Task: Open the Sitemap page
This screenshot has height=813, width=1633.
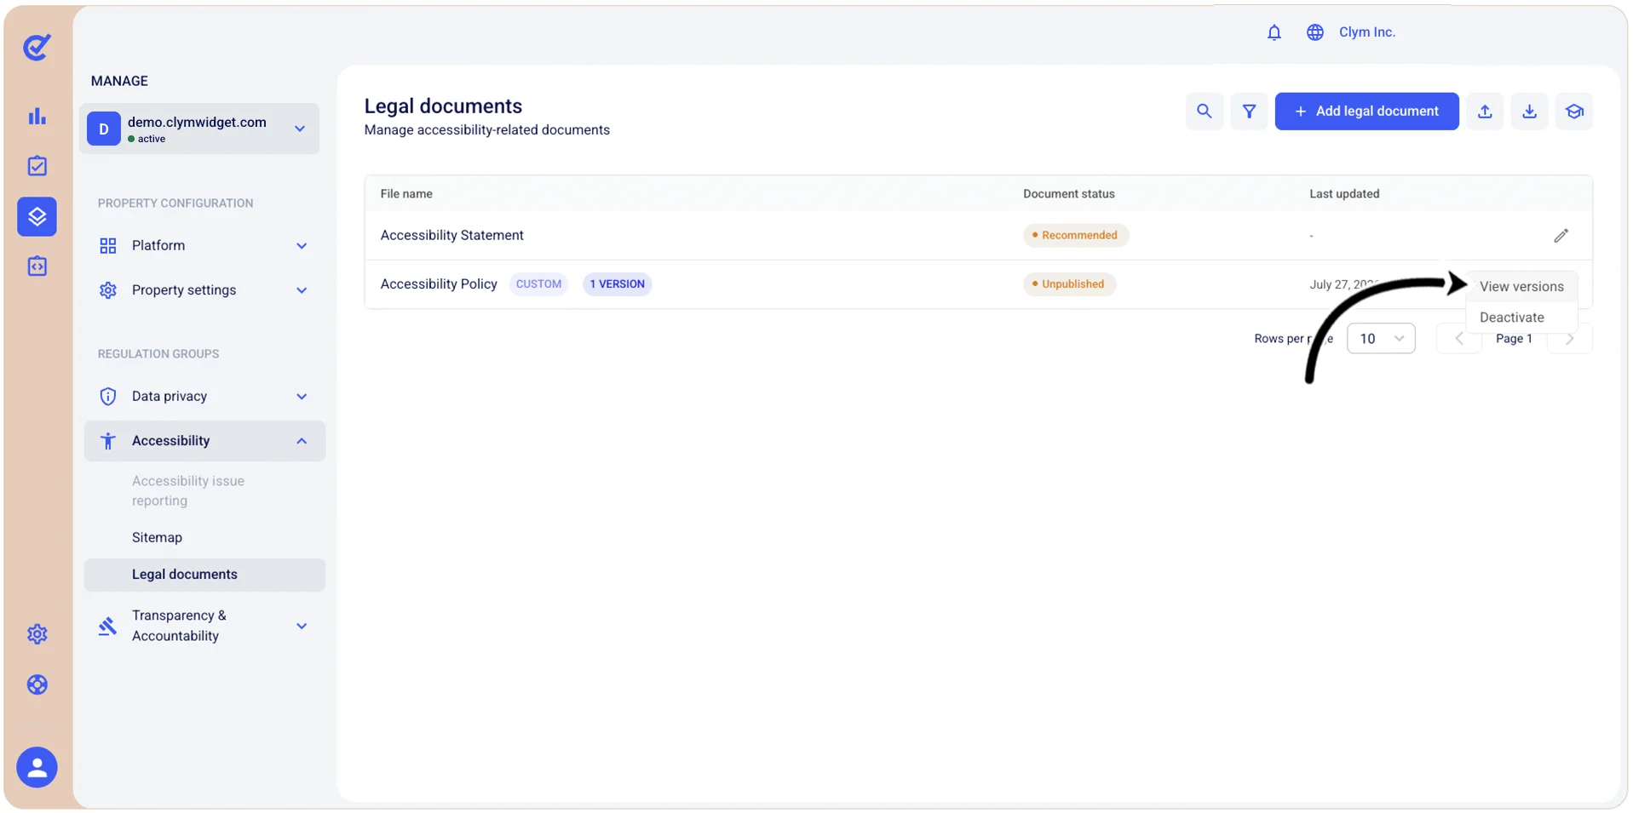Action: point(157,538)
